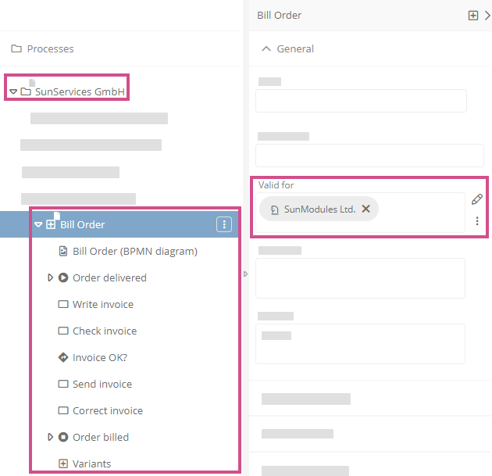The width and height of the screenshot is (492, 476).
Task: Click the BPMN diagram file icon
Action: (63, 251)
